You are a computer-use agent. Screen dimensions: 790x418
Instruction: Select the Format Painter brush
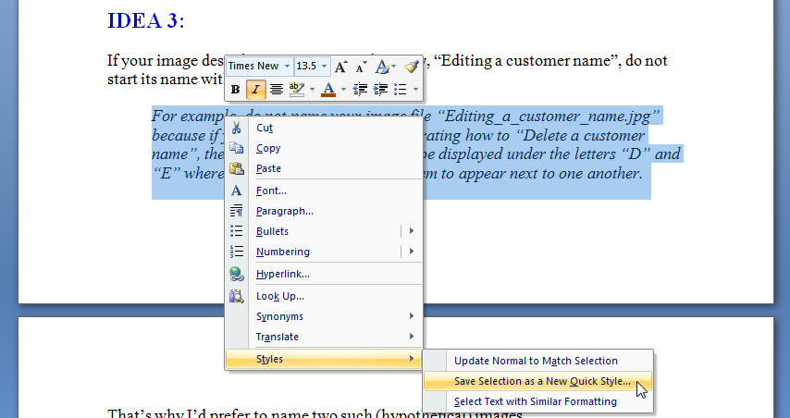[412, 66]
